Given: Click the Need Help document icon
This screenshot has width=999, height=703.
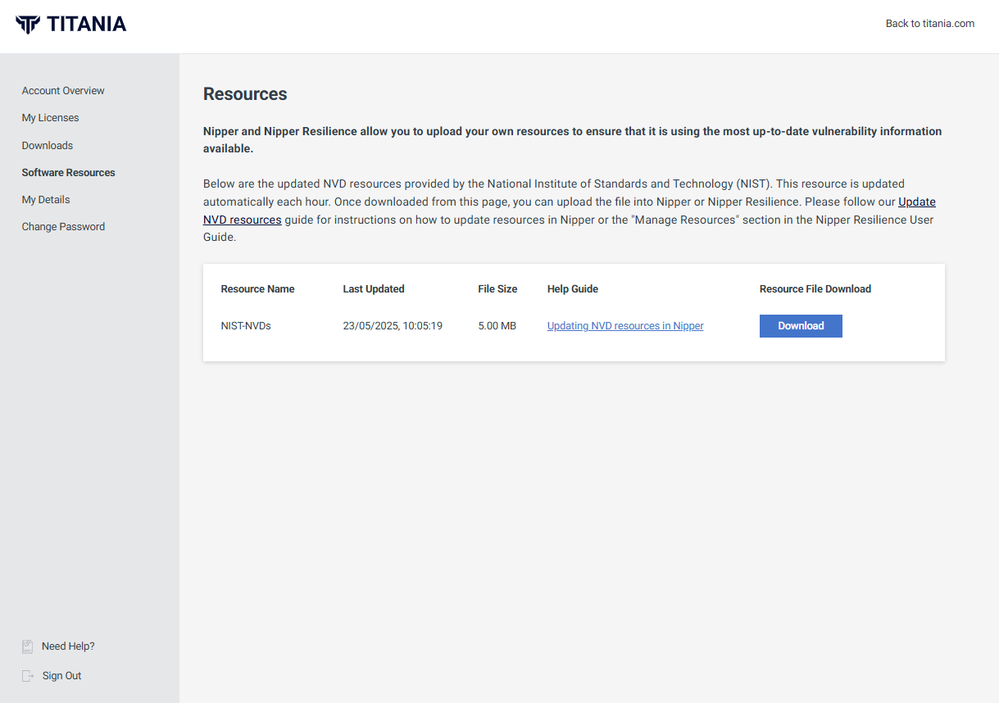Looking at the screenshot, I should [x=28, y=646].
